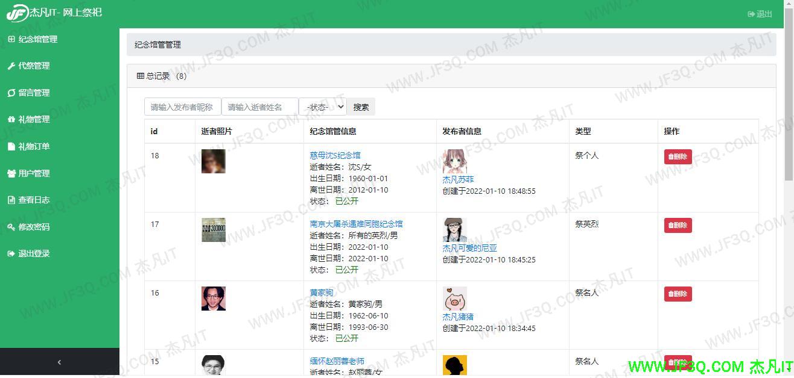Viewport: 794px width, 378px height.
Task: Select 退出登录 in the sidebar
Action: [x=34, y=253]
